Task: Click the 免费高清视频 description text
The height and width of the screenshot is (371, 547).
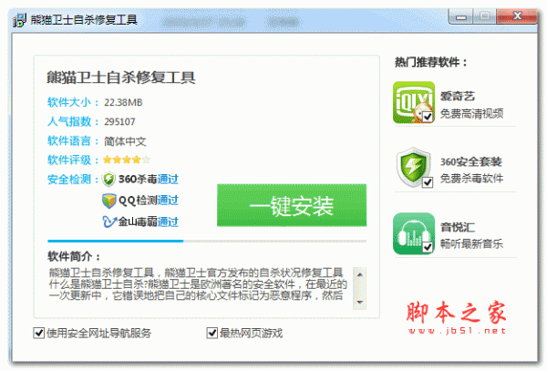Action: point(471,113)
